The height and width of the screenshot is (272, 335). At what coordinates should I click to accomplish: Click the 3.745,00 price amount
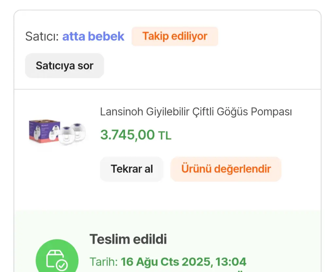(127, 135)
